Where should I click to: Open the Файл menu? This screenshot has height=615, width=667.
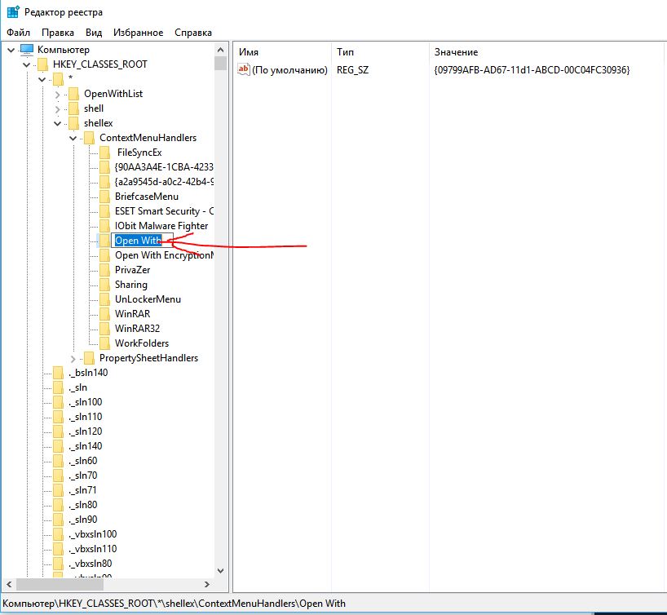click(x=18, y=33)
